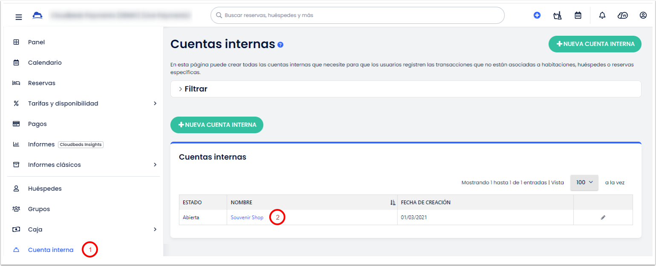Select Pagos in the sidebar

37,124
